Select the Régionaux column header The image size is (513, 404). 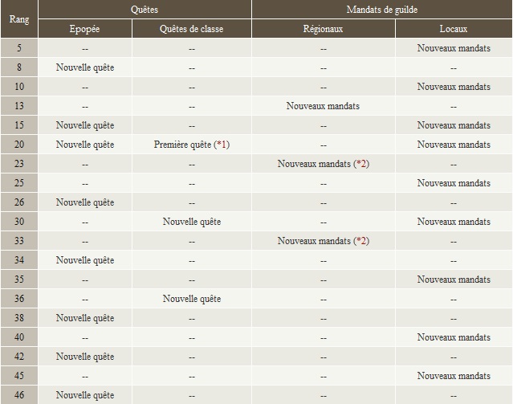point(323,29)
